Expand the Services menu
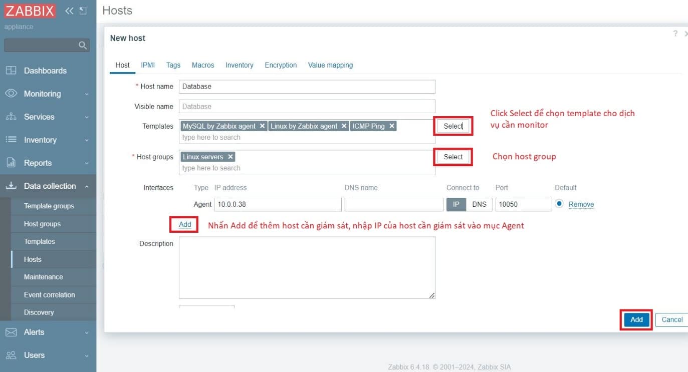The width and height of the screenshot is (688, 372). point(87,117)
